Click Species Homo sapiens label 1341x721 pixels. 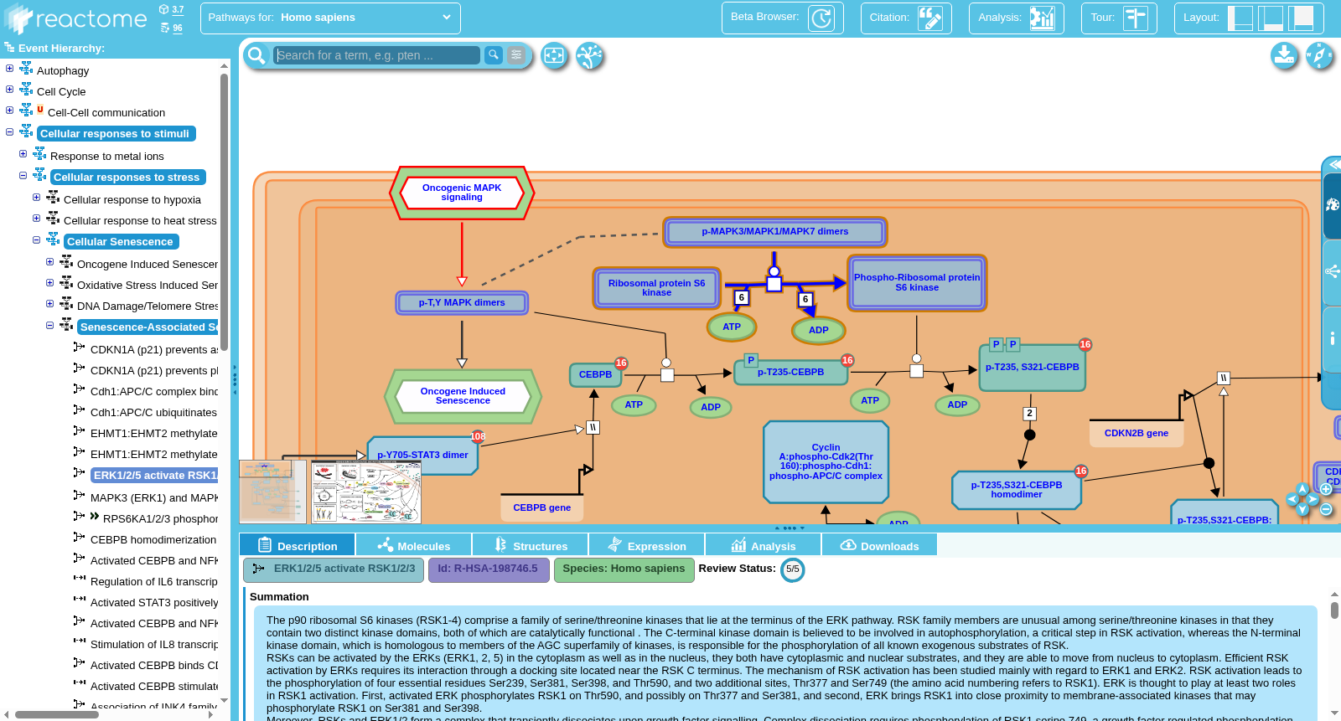624,570
